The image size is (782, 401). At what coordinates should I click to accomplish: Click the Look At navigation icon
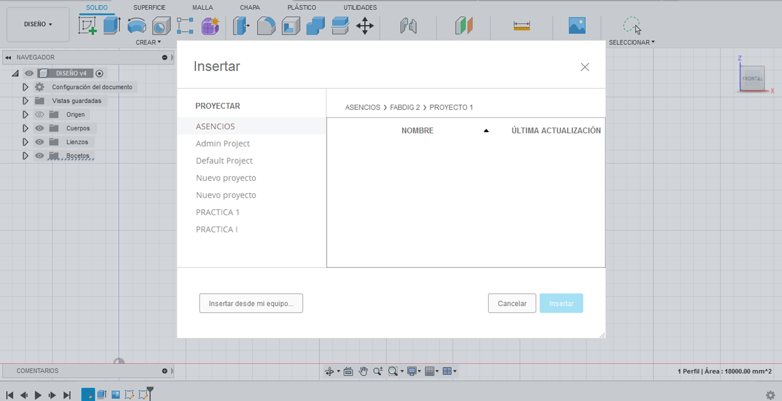(348, 371)
